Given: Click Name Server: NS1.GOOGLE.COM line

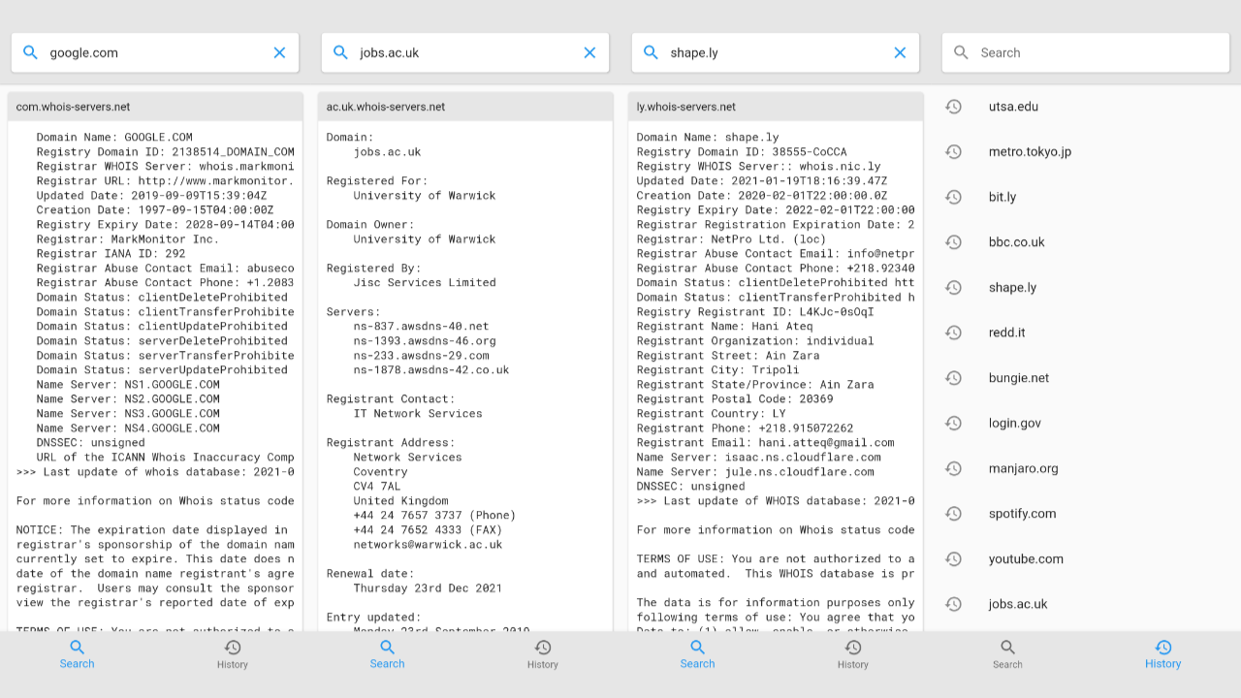Looking at the screenshot, I should [x=128, y=384].
